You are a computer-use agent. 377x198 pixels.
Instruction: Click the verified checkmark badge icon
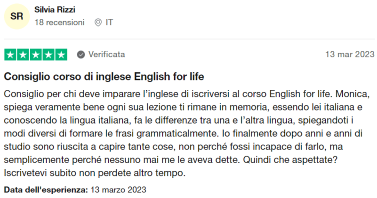(81, 55)
